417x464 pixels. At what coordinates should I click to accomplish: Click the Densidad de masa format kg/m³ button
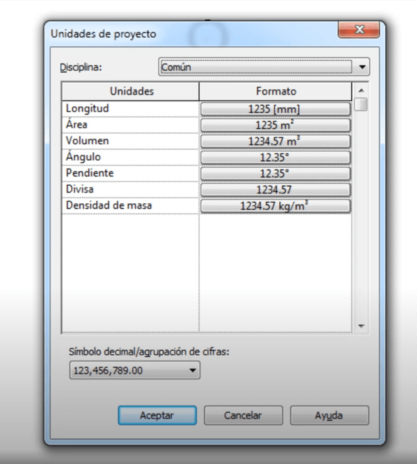tap(275, 207)
